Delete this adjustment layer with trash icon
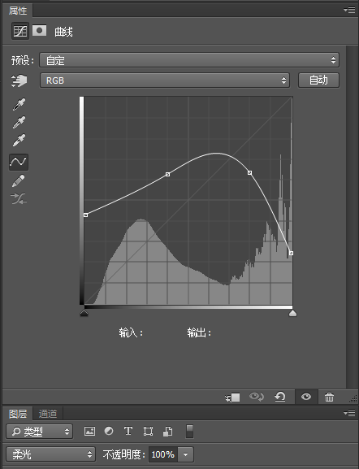The height and width of the screenshot is (469, 359). point(329,397)
